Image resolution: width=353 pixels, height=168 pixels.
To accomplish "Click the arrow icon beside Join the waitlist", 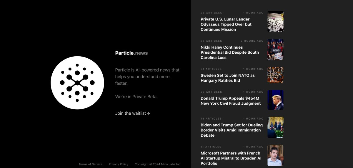I will (x=149, y=113).
